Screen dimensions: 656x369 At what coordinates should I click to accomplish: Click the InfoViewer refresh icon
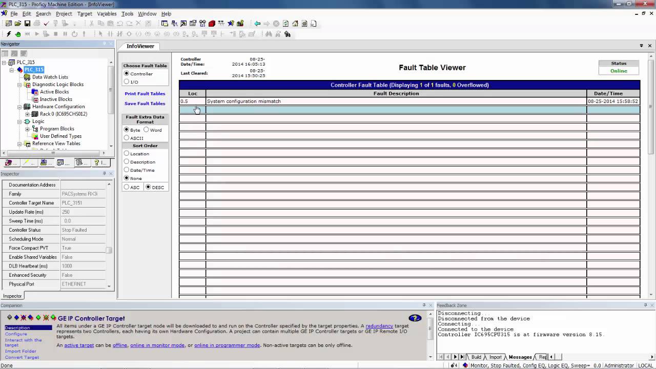[x=285, y=24]
